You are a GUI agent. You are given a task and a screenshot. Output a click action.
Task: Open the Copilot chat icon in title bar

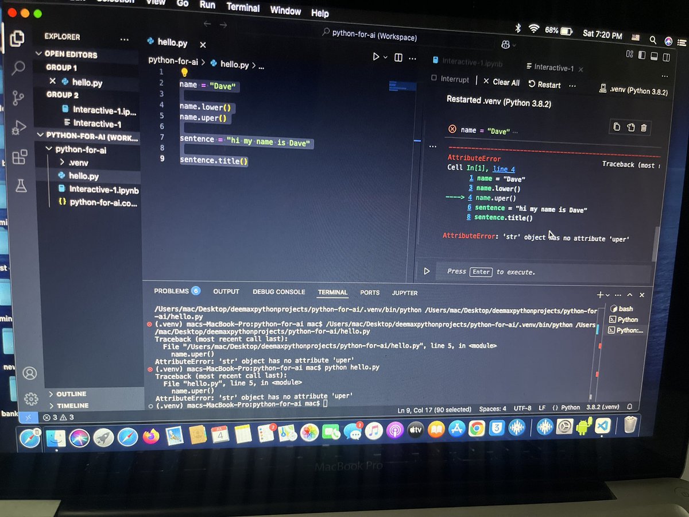click(x=505, y=44)
